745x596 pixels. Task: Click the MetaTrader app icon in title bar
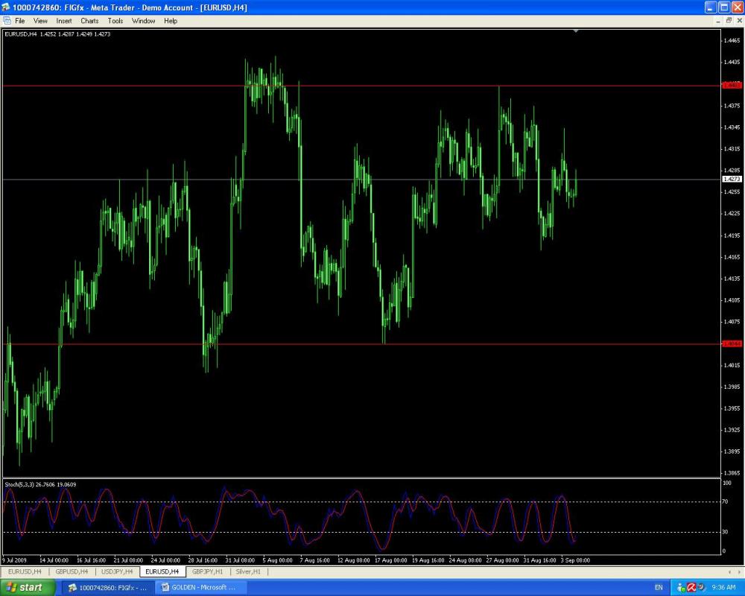[x=6, y=7]
